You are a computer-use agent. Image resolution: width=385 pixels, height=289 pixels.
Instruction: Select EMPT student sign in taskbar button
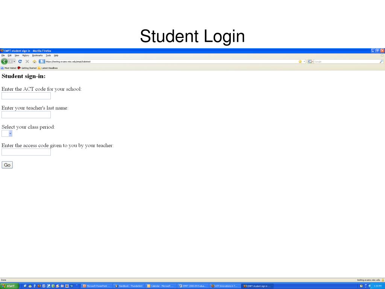257,286
